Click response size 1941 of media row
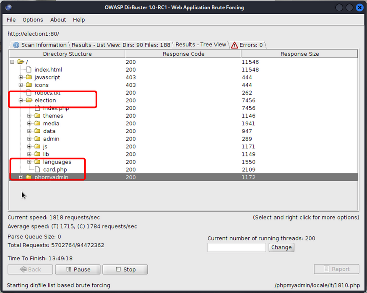Screen dimensions: 367x293 (x=248, y=124)
